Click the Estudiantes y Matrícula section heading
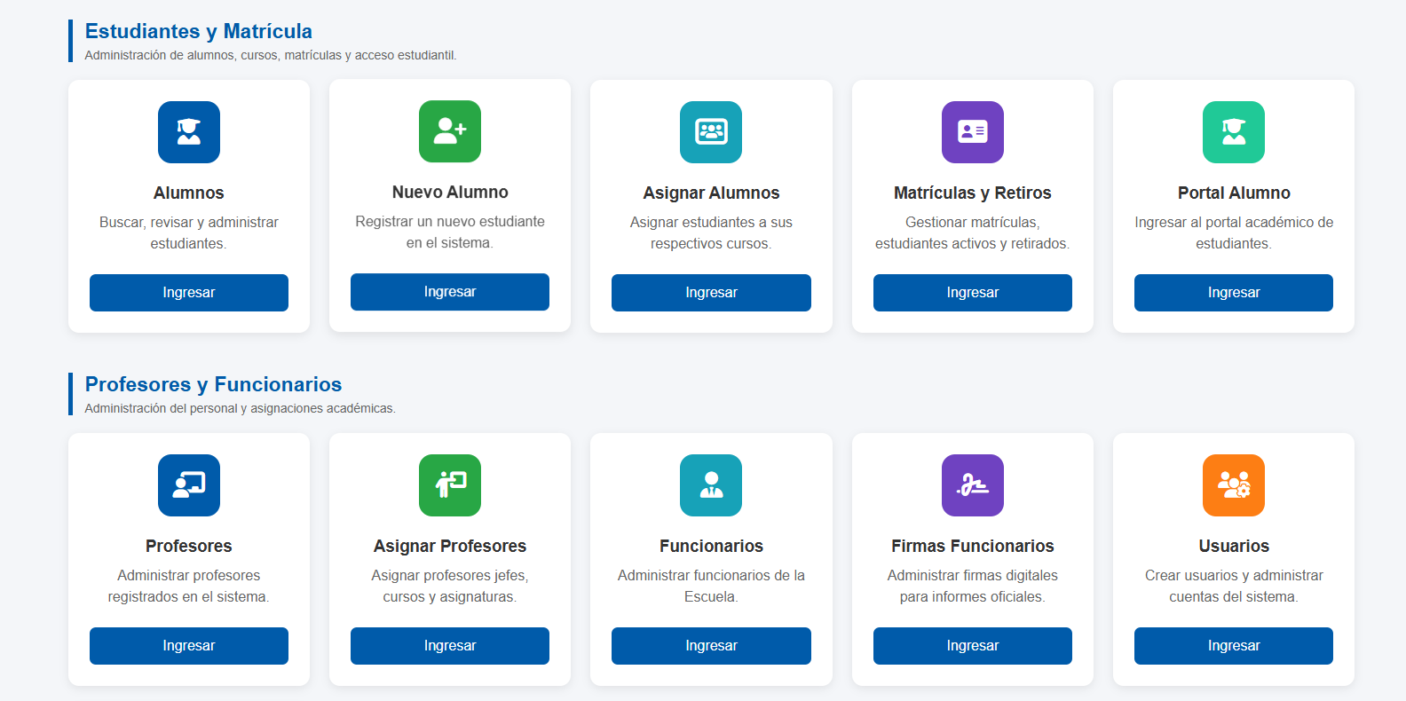 [199, 31]
